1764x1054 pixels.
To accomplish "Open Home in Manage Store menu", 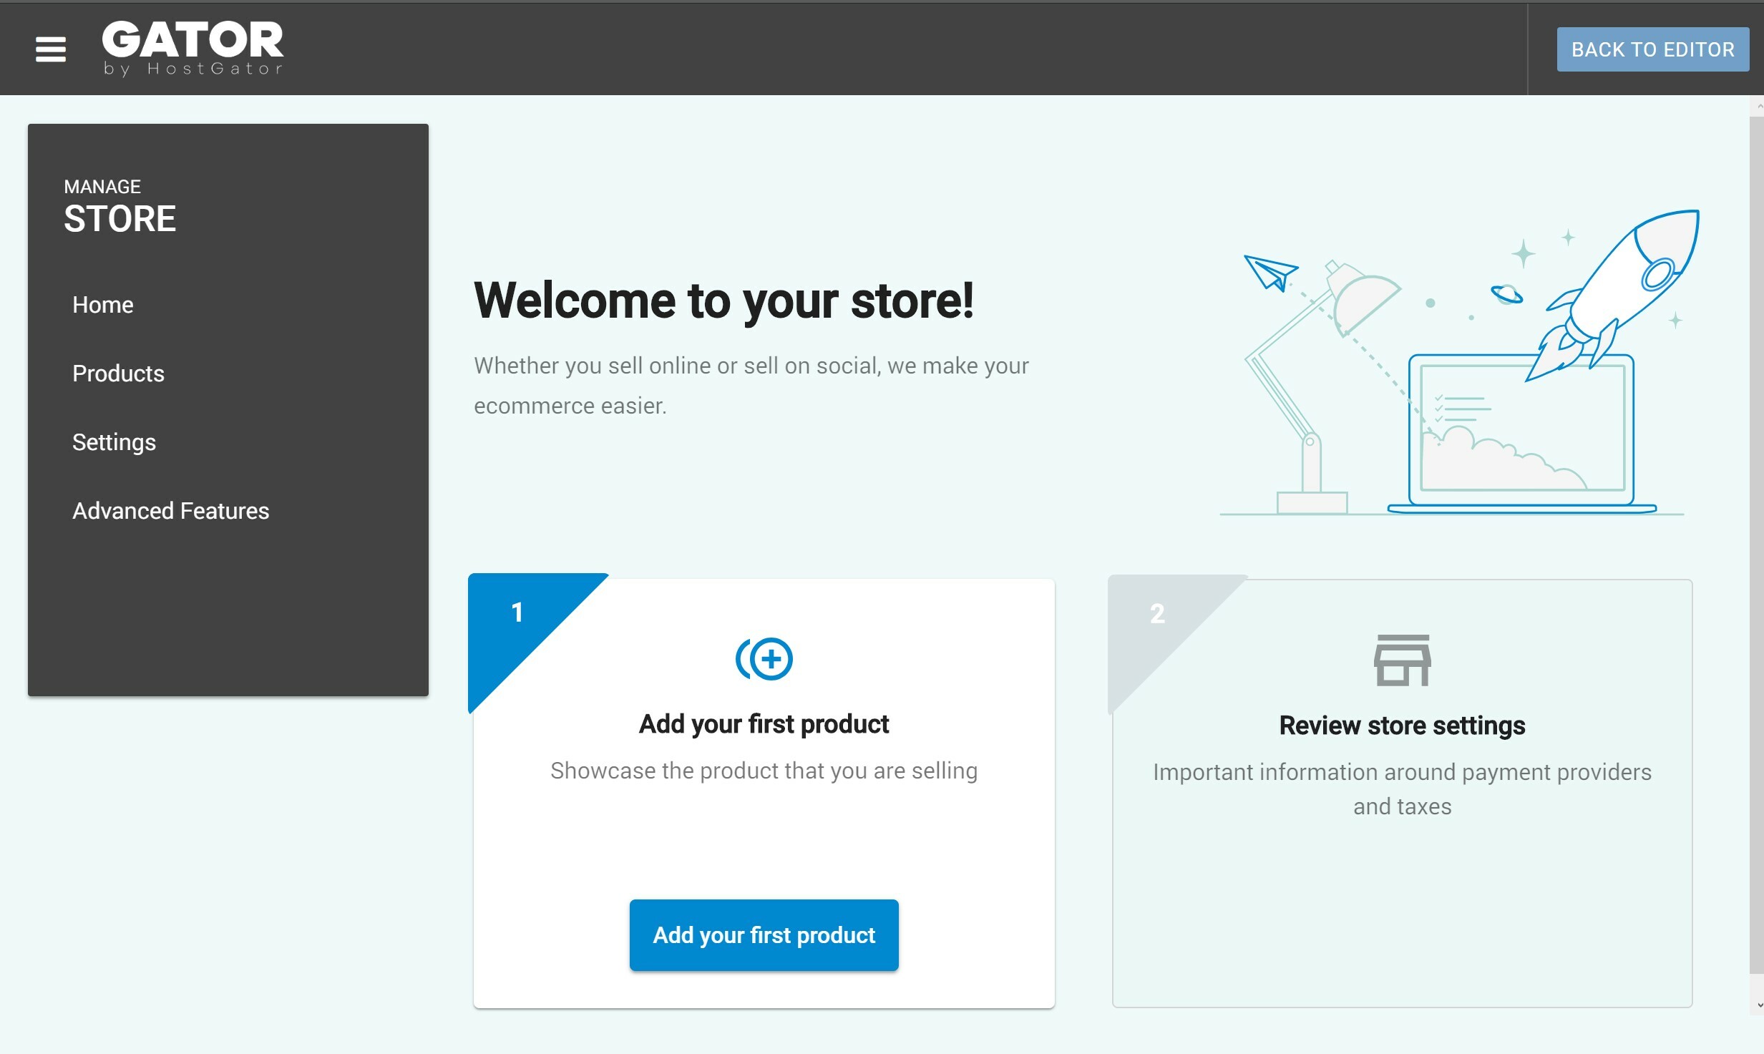I will coord(103,305).
